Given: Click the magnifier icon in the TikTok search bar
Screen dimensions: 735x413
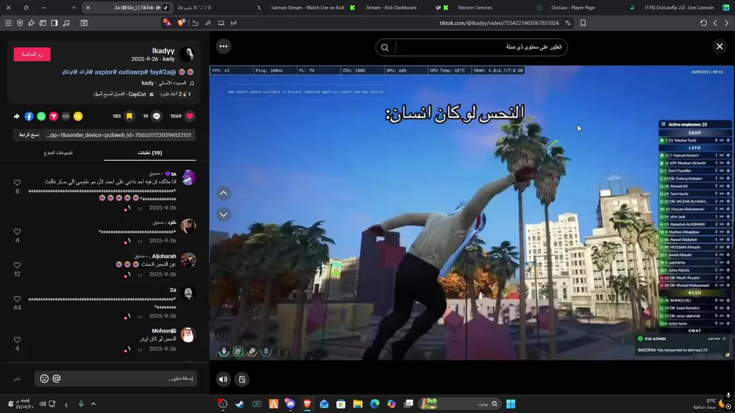Looking at the screenshot, I should pos(385,48).
